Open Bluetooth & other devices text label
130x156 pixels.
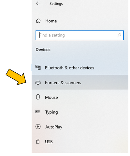[x=69, y=68]
